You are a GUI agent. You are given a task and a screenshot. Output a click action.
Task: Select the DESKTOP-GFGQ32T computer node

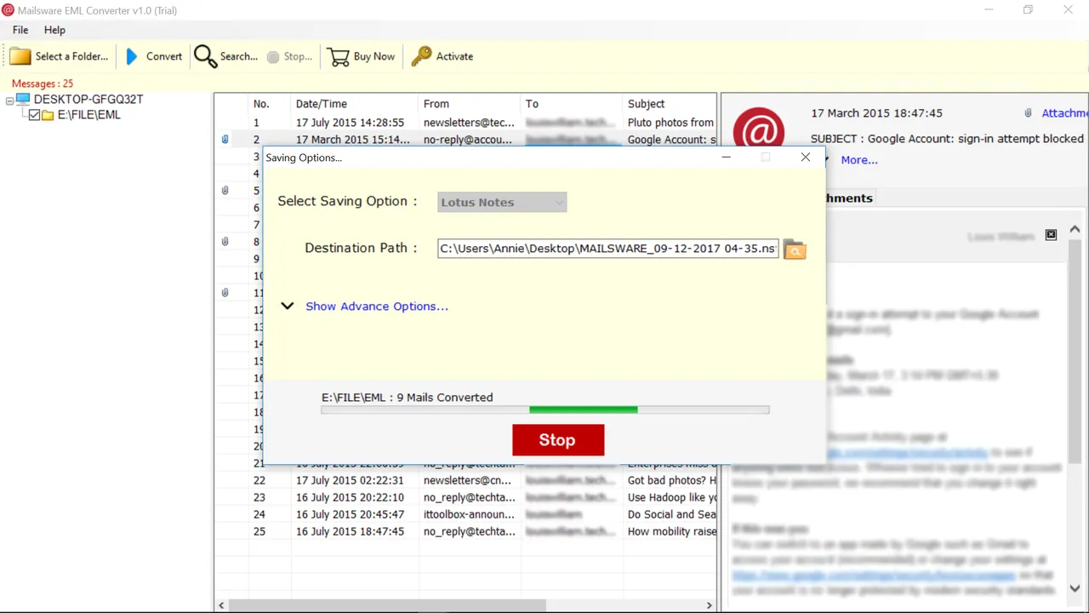[x=88, y=100]
